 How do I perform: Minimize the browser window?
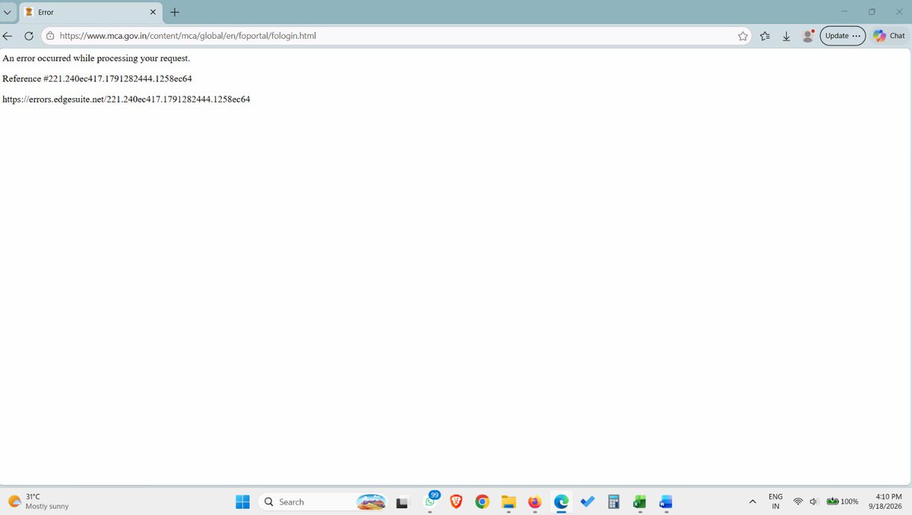pyautogui.click(x=844, y=12)
